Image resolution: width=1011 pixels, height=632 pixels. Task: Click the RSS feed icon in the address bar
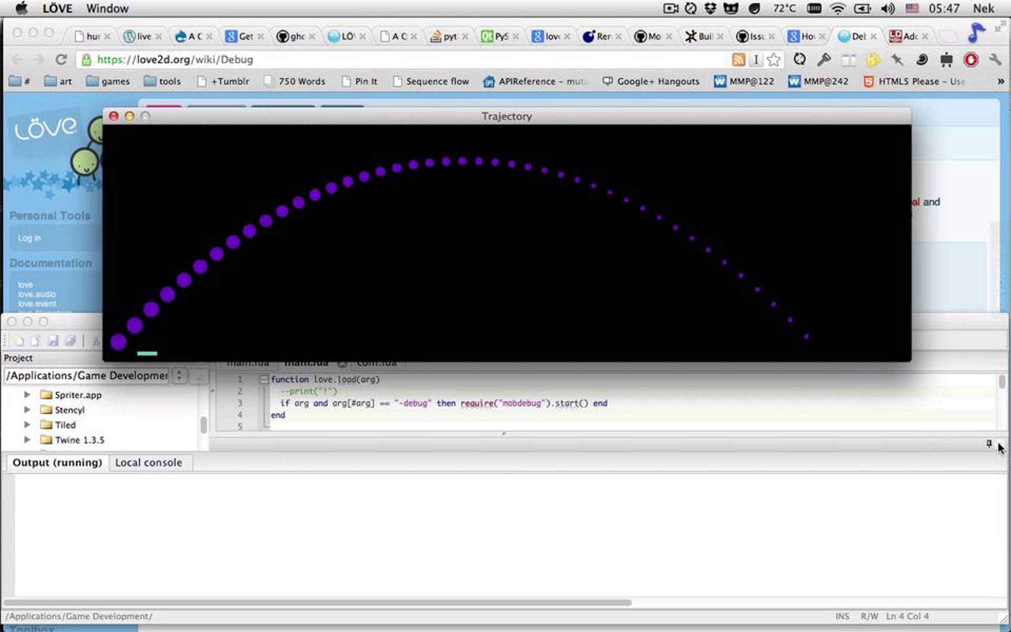coord(738,60)
